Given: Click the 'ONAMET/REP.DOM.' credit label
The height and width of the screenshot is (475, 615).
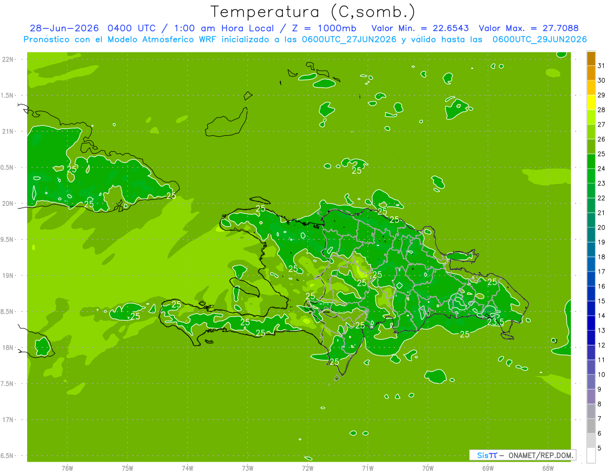Looking at the screenshot, I should (541, 455).
